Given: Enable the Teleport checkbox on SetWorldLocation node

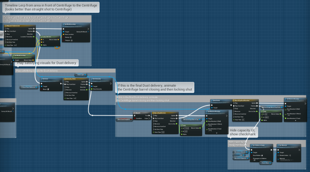Looking at the screenshot, I should click(x=71, y=40).
